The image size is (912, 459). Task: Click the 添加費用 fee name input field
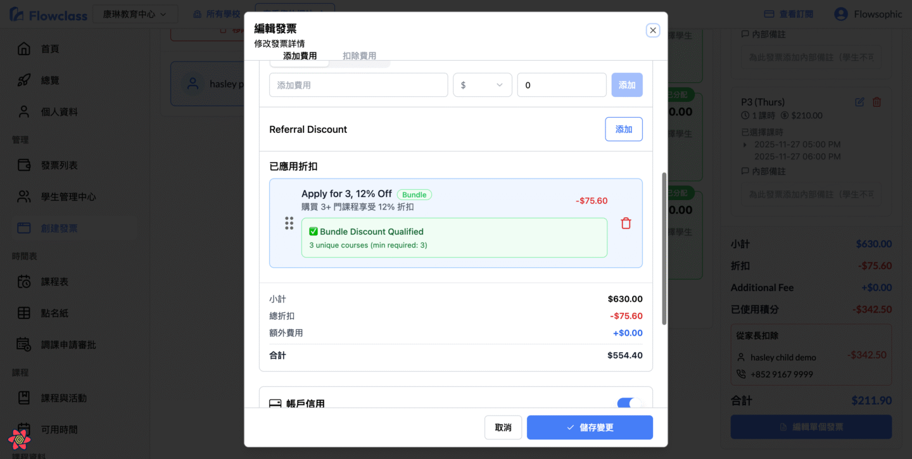pyautogui.click(x=358, y=85)
